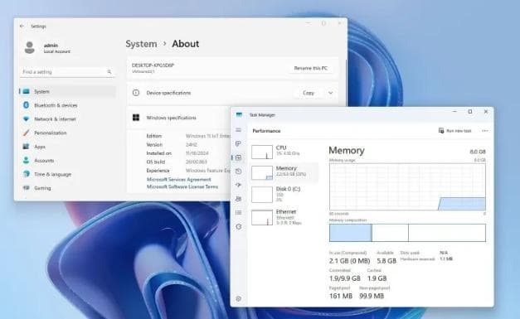Click the Windows specifications header

(x=171, y=118)
